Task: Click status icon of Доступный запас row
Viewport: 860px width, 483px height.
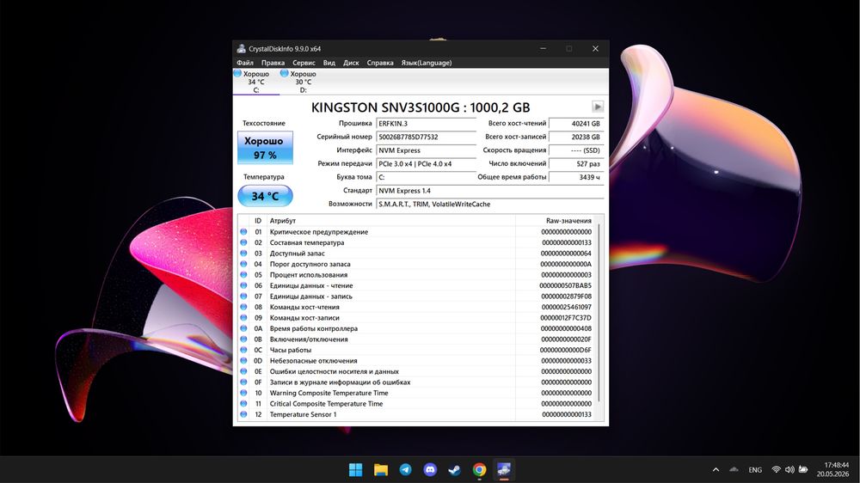Action: [243, 254]
